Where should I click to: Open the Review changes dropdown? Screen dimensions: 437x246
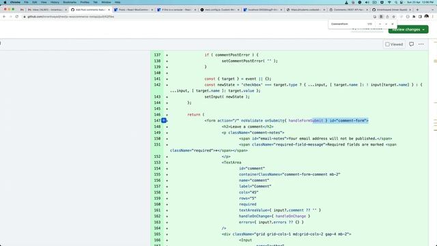point(408,29)
